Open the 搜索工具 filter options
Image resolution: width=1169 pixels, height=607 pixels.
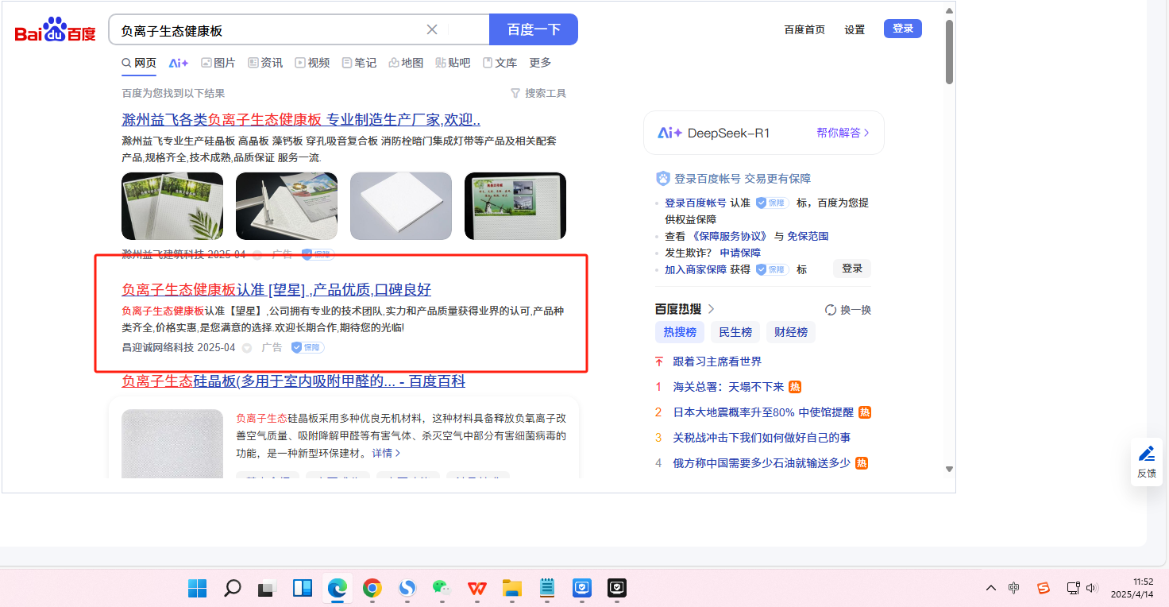click(538, 93)
